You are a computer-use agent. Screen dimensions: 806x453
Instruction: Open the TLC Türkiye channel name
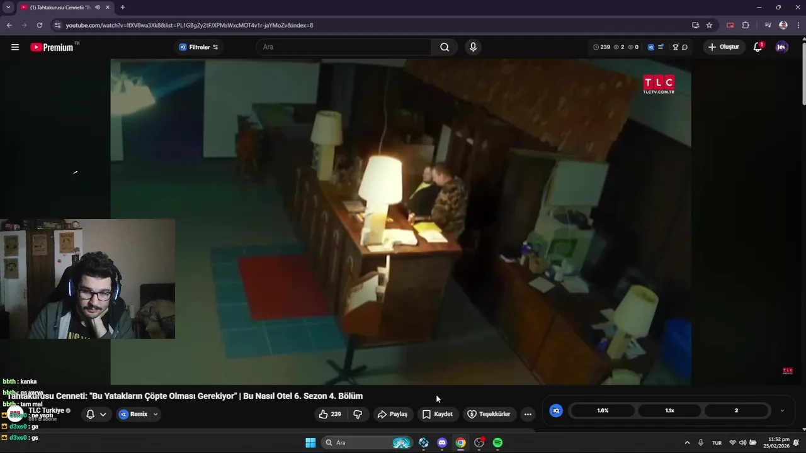[46, 410]
